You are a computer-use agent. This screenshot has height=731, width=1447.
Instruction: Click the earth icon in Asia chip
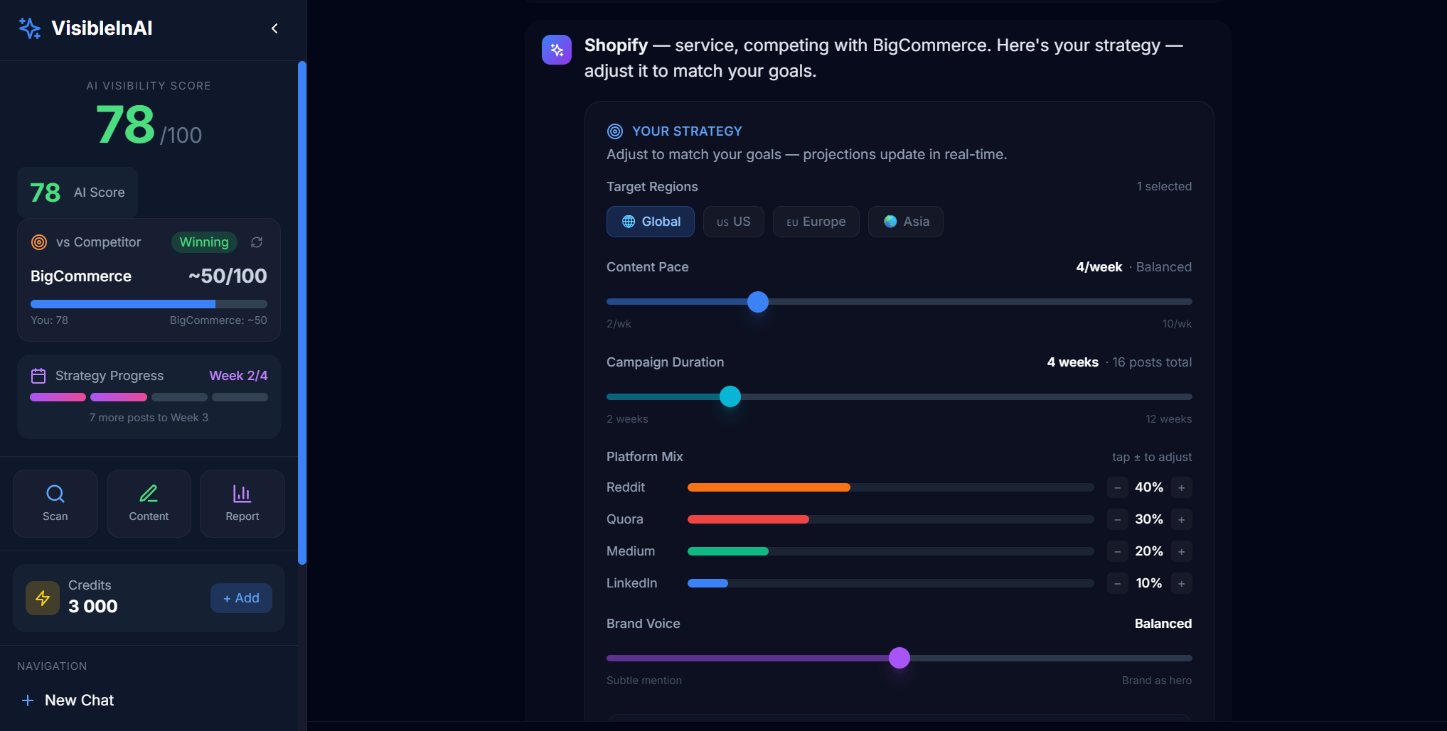pos(890,222)
